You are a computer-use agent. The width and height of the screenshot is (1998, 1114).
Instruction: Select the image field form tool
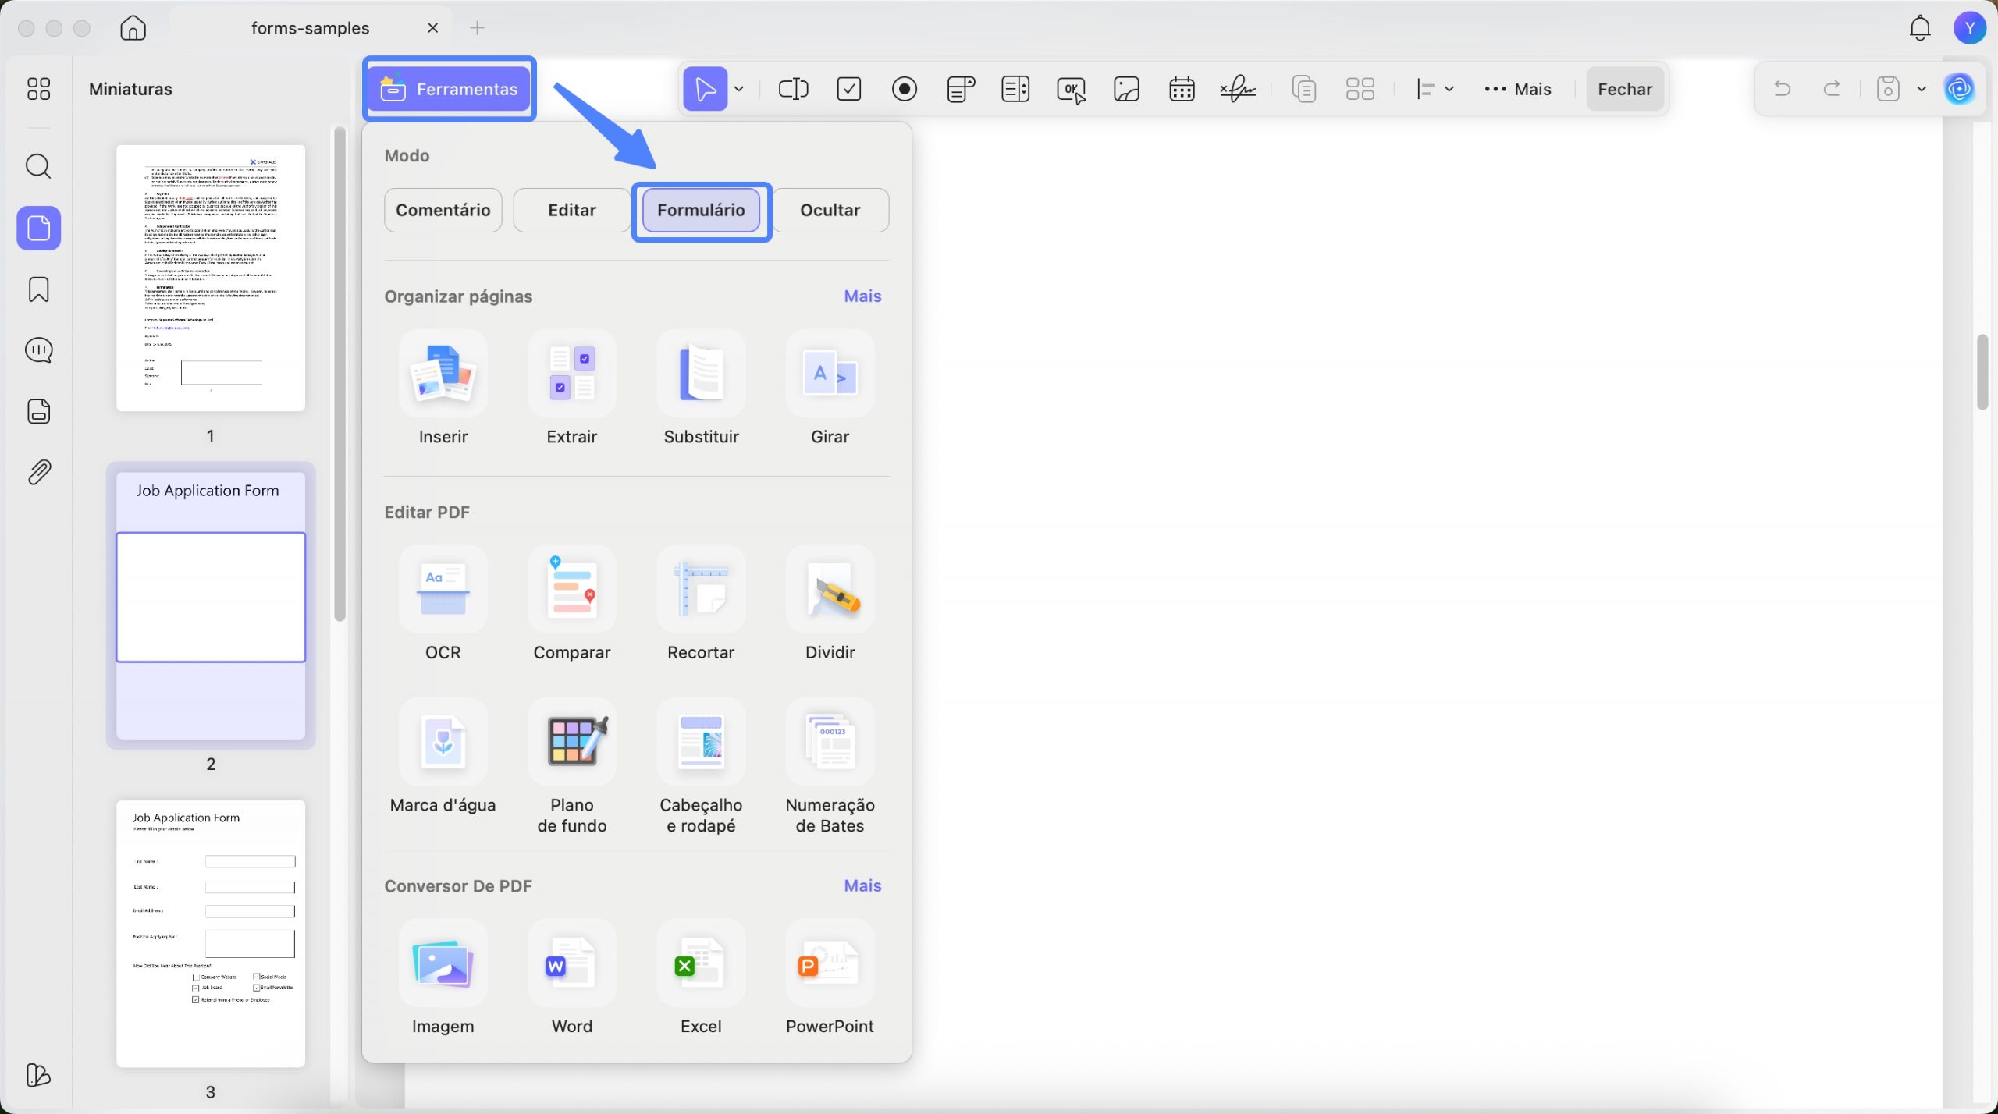tap(1126, 89)
